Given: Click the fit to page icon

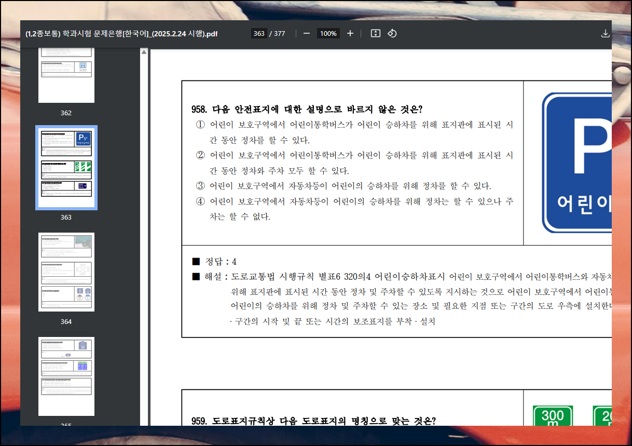Looking at the screenshot, I should (376, 33).
